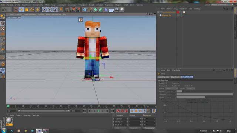The image size is (237, 133).
Task: Add a Camera object
Action: pyautogui.click(x=117, y=10)
